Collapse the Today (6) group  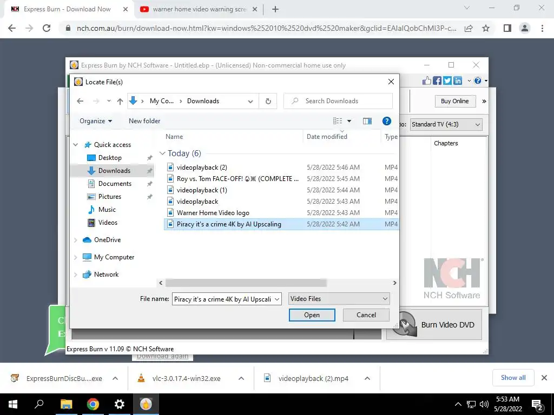162,153
